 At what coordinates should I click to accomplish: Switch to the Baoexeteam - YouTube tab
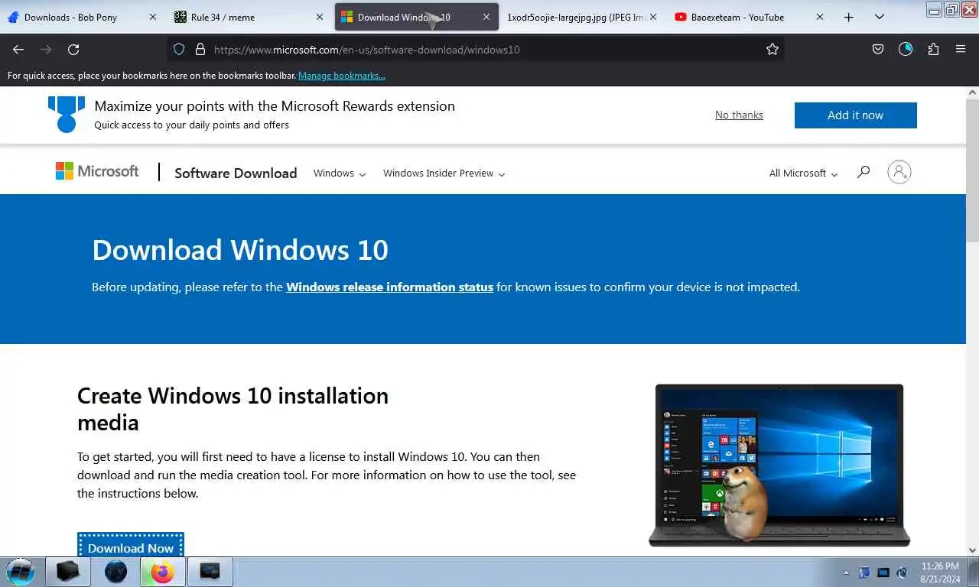click(749, 17)
